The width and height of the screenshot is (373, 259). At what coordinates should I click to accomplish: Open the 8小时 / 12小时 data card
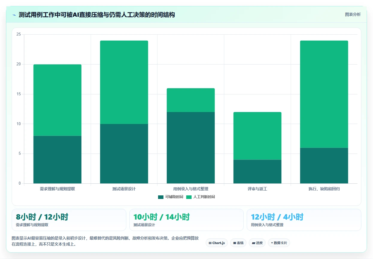pos(69,220)
